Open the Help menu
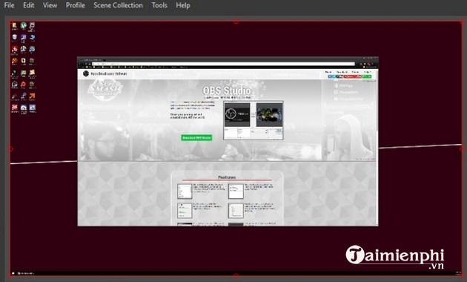467x282 pixels. tap(183, 5)
